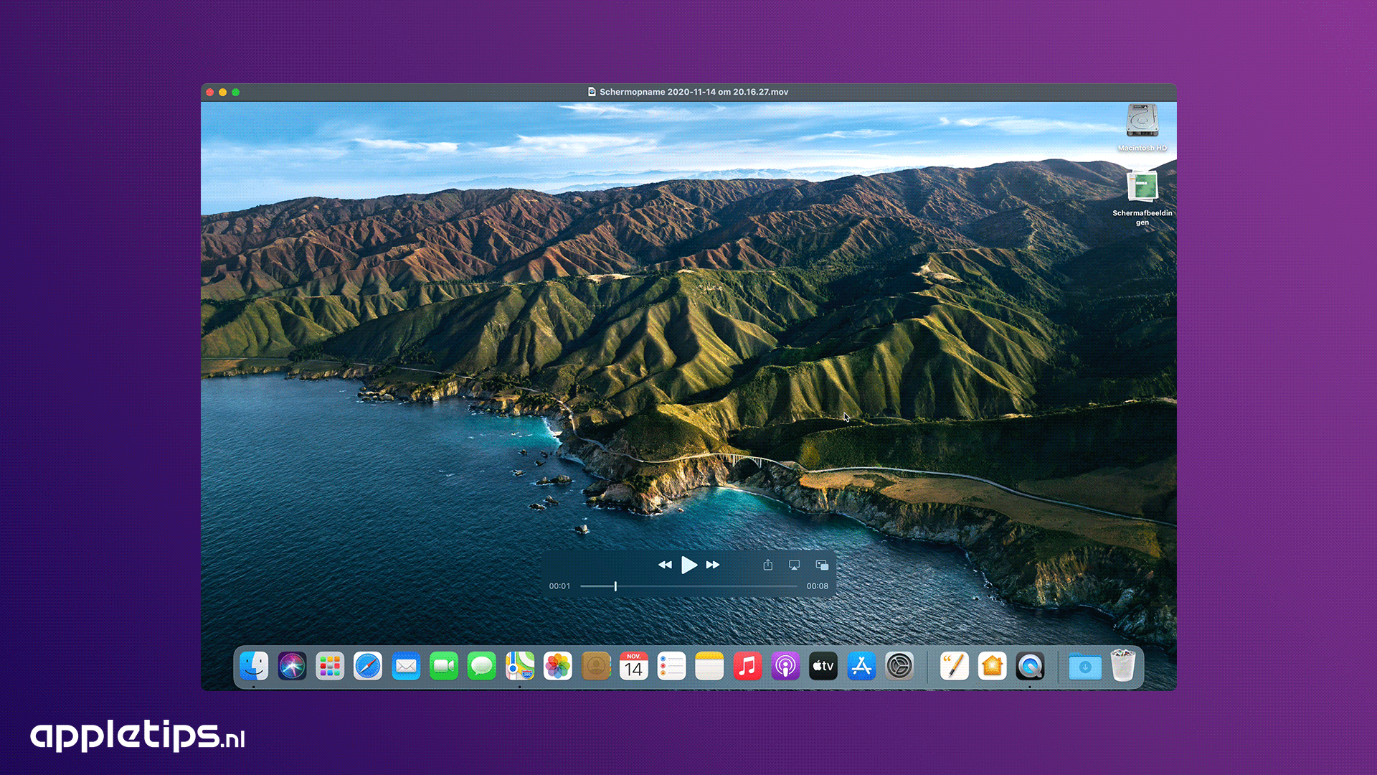Click the playhead marker on timeline
1377x775 pixels.
(x=615, y=586)
